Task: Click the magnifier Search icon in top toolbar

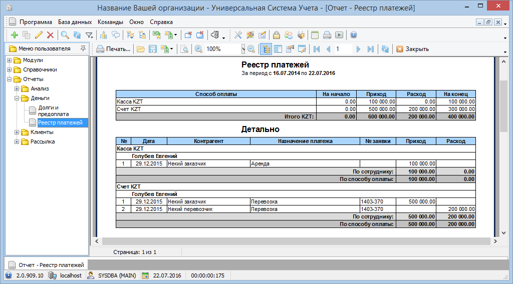Action: click(x=65, y=35)
